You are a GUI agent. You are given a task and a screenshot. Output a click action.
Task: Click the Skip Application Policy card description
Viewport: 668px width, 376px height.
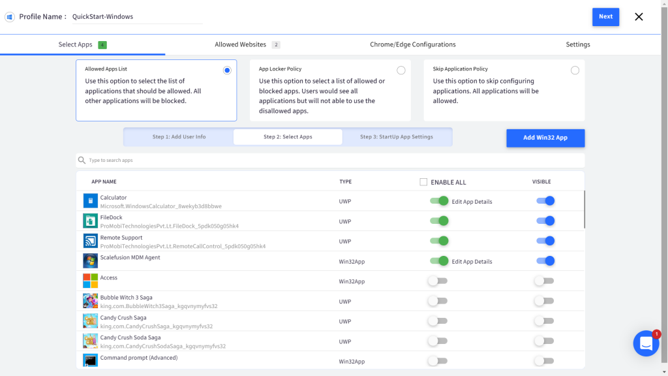pyautogui.click(x=485, y=91)
